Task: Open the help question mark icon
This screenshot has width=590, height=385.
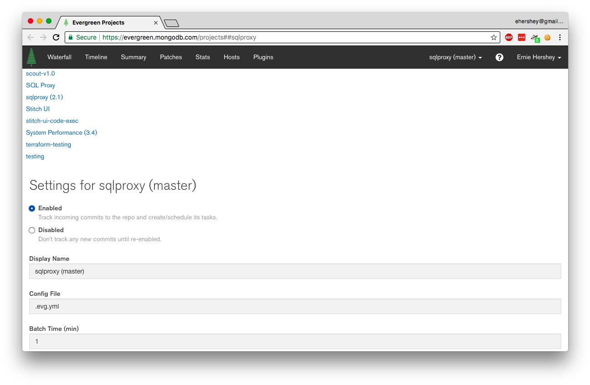Action: (499, 57)
